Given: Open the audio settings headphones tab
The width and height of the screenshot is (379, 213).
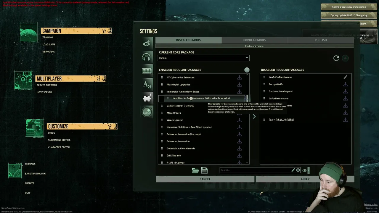Looking at the screenshot, I should pyautogui.click(x=147, y=57).
